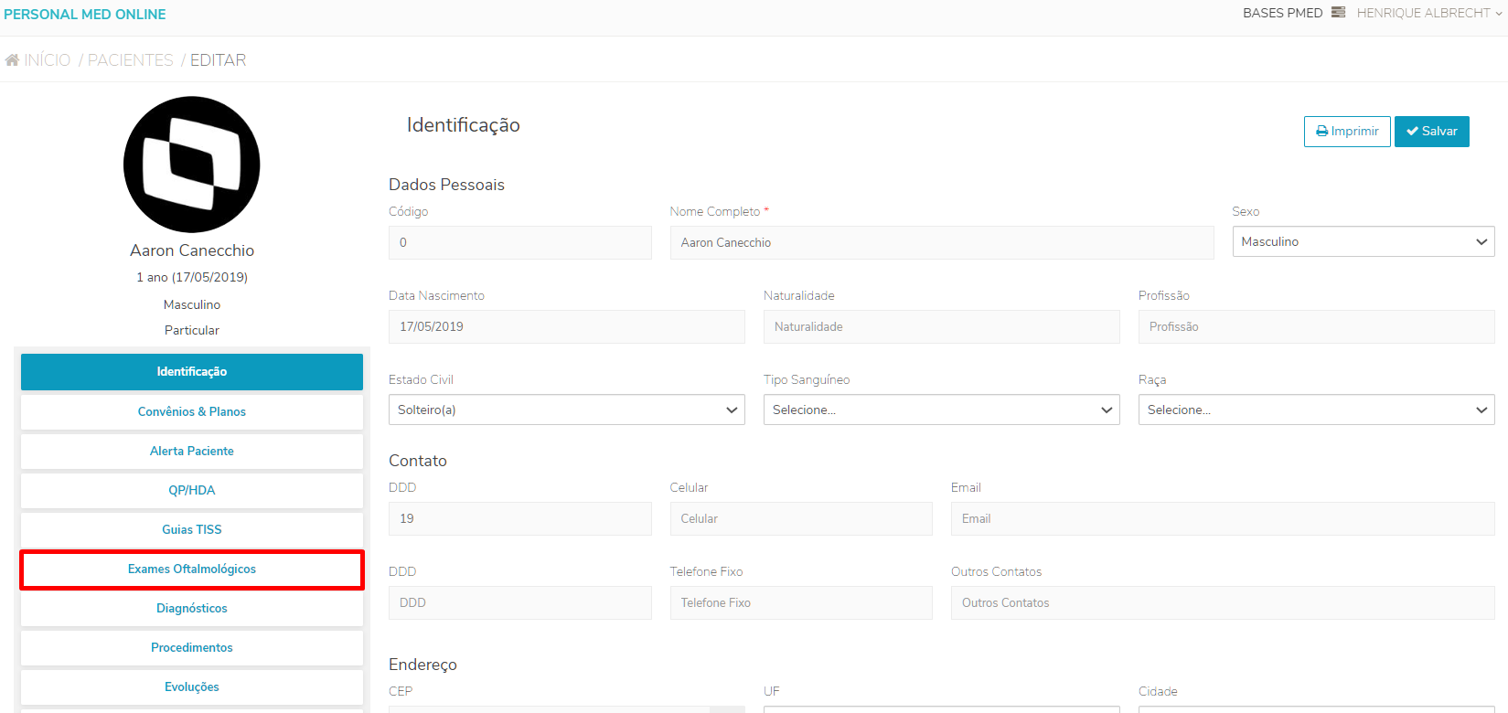Click patient name Aaron Canecchio under avatar
The height and width of the screenshot is (713, 1508).
coord(192,250)
